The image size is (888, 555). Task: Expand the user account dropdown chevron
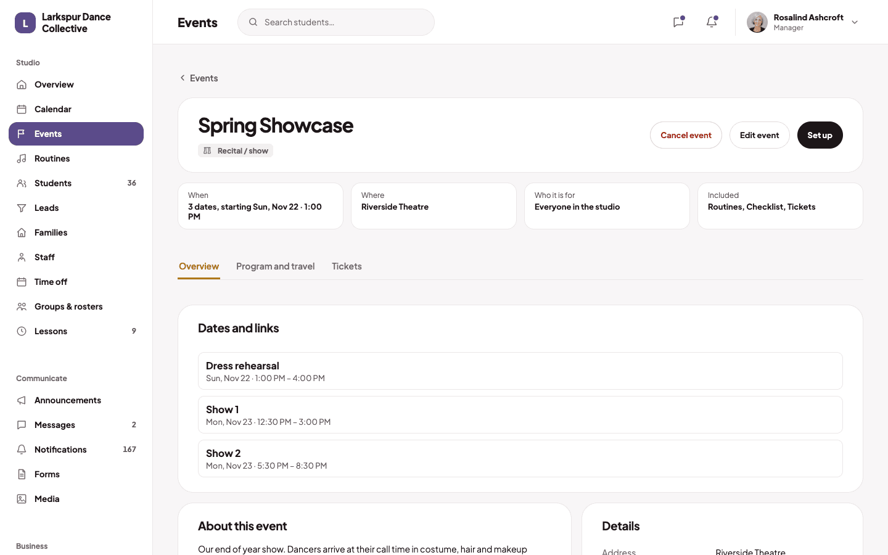(x=855, y=22)
